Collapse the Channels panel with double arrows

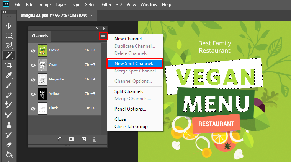[x=97, y=29]
